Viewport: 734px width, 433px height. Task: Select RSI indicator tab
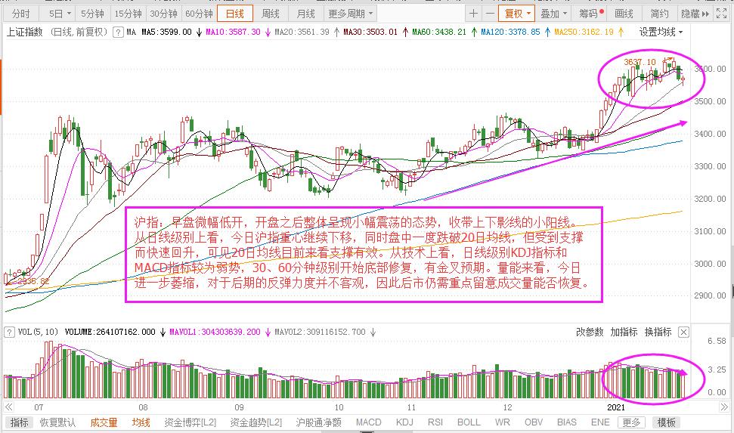pos(435,422)
